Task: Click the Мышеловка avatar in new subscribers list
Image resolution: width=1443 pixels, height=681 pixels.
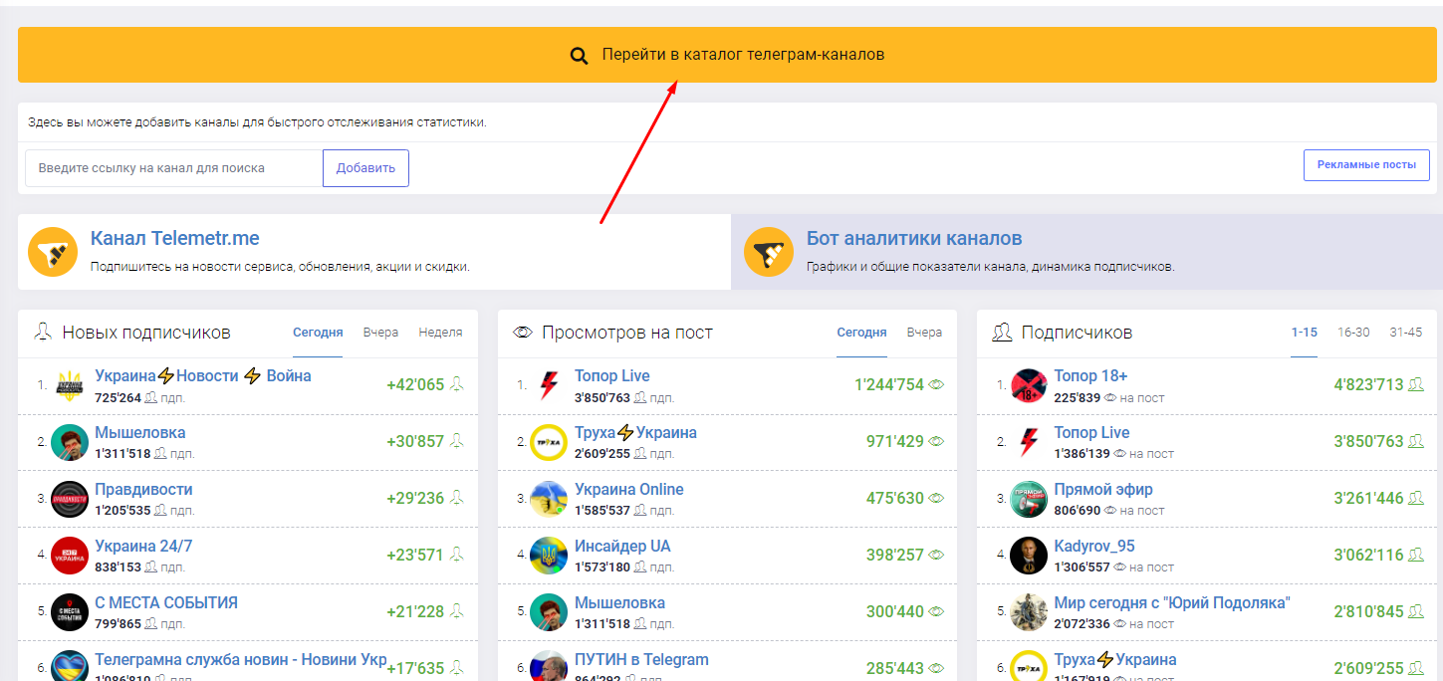Action: coord(70,442)
